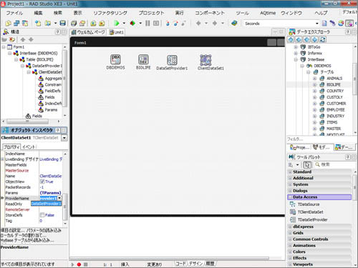Select Params node in Structure tree
The width and height of the screenshot is (358, 268).
click(48, 110)
